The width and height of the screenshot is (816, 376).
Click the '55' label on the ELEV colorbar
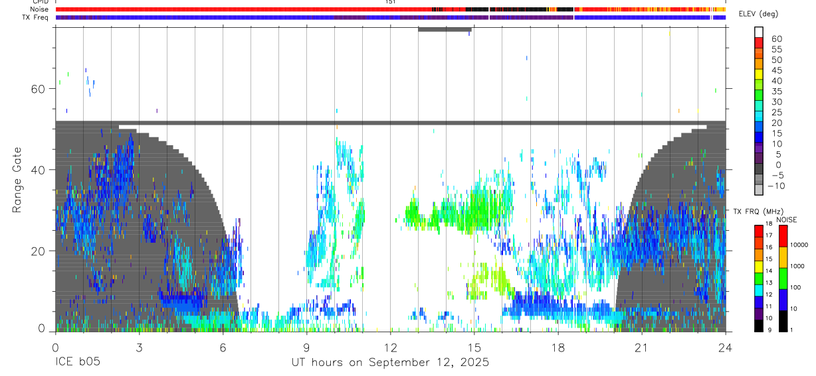777,49
